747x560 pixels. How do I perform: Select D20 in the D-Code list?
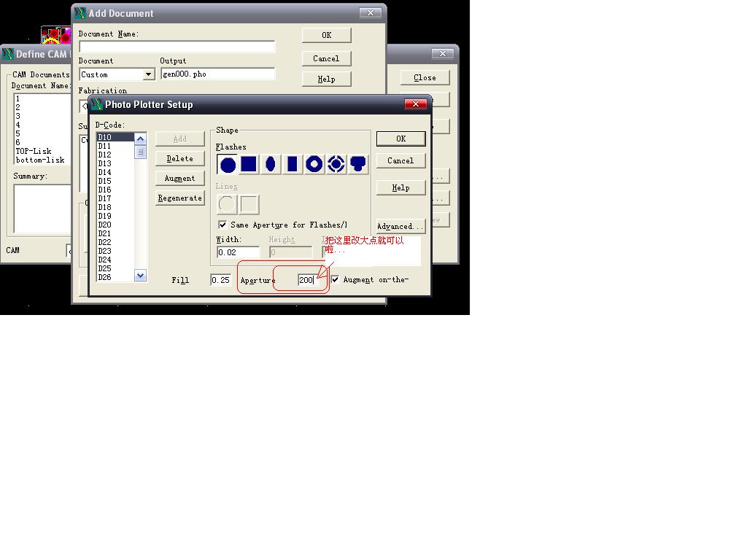[x=116, y=225]
